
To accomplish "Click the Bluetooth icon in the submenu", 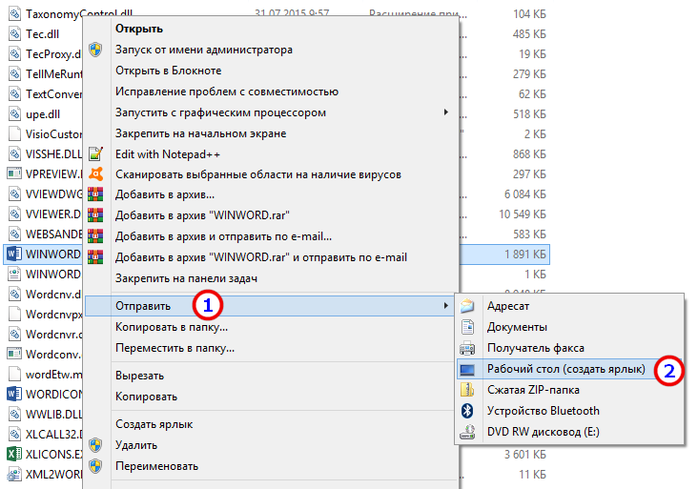I will (467, 411).
